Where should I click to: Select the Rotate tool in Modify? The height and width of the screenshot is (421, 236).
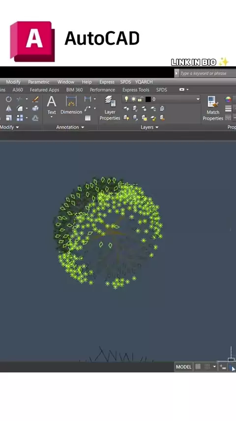pyautogui.click(x=8, y=100)
